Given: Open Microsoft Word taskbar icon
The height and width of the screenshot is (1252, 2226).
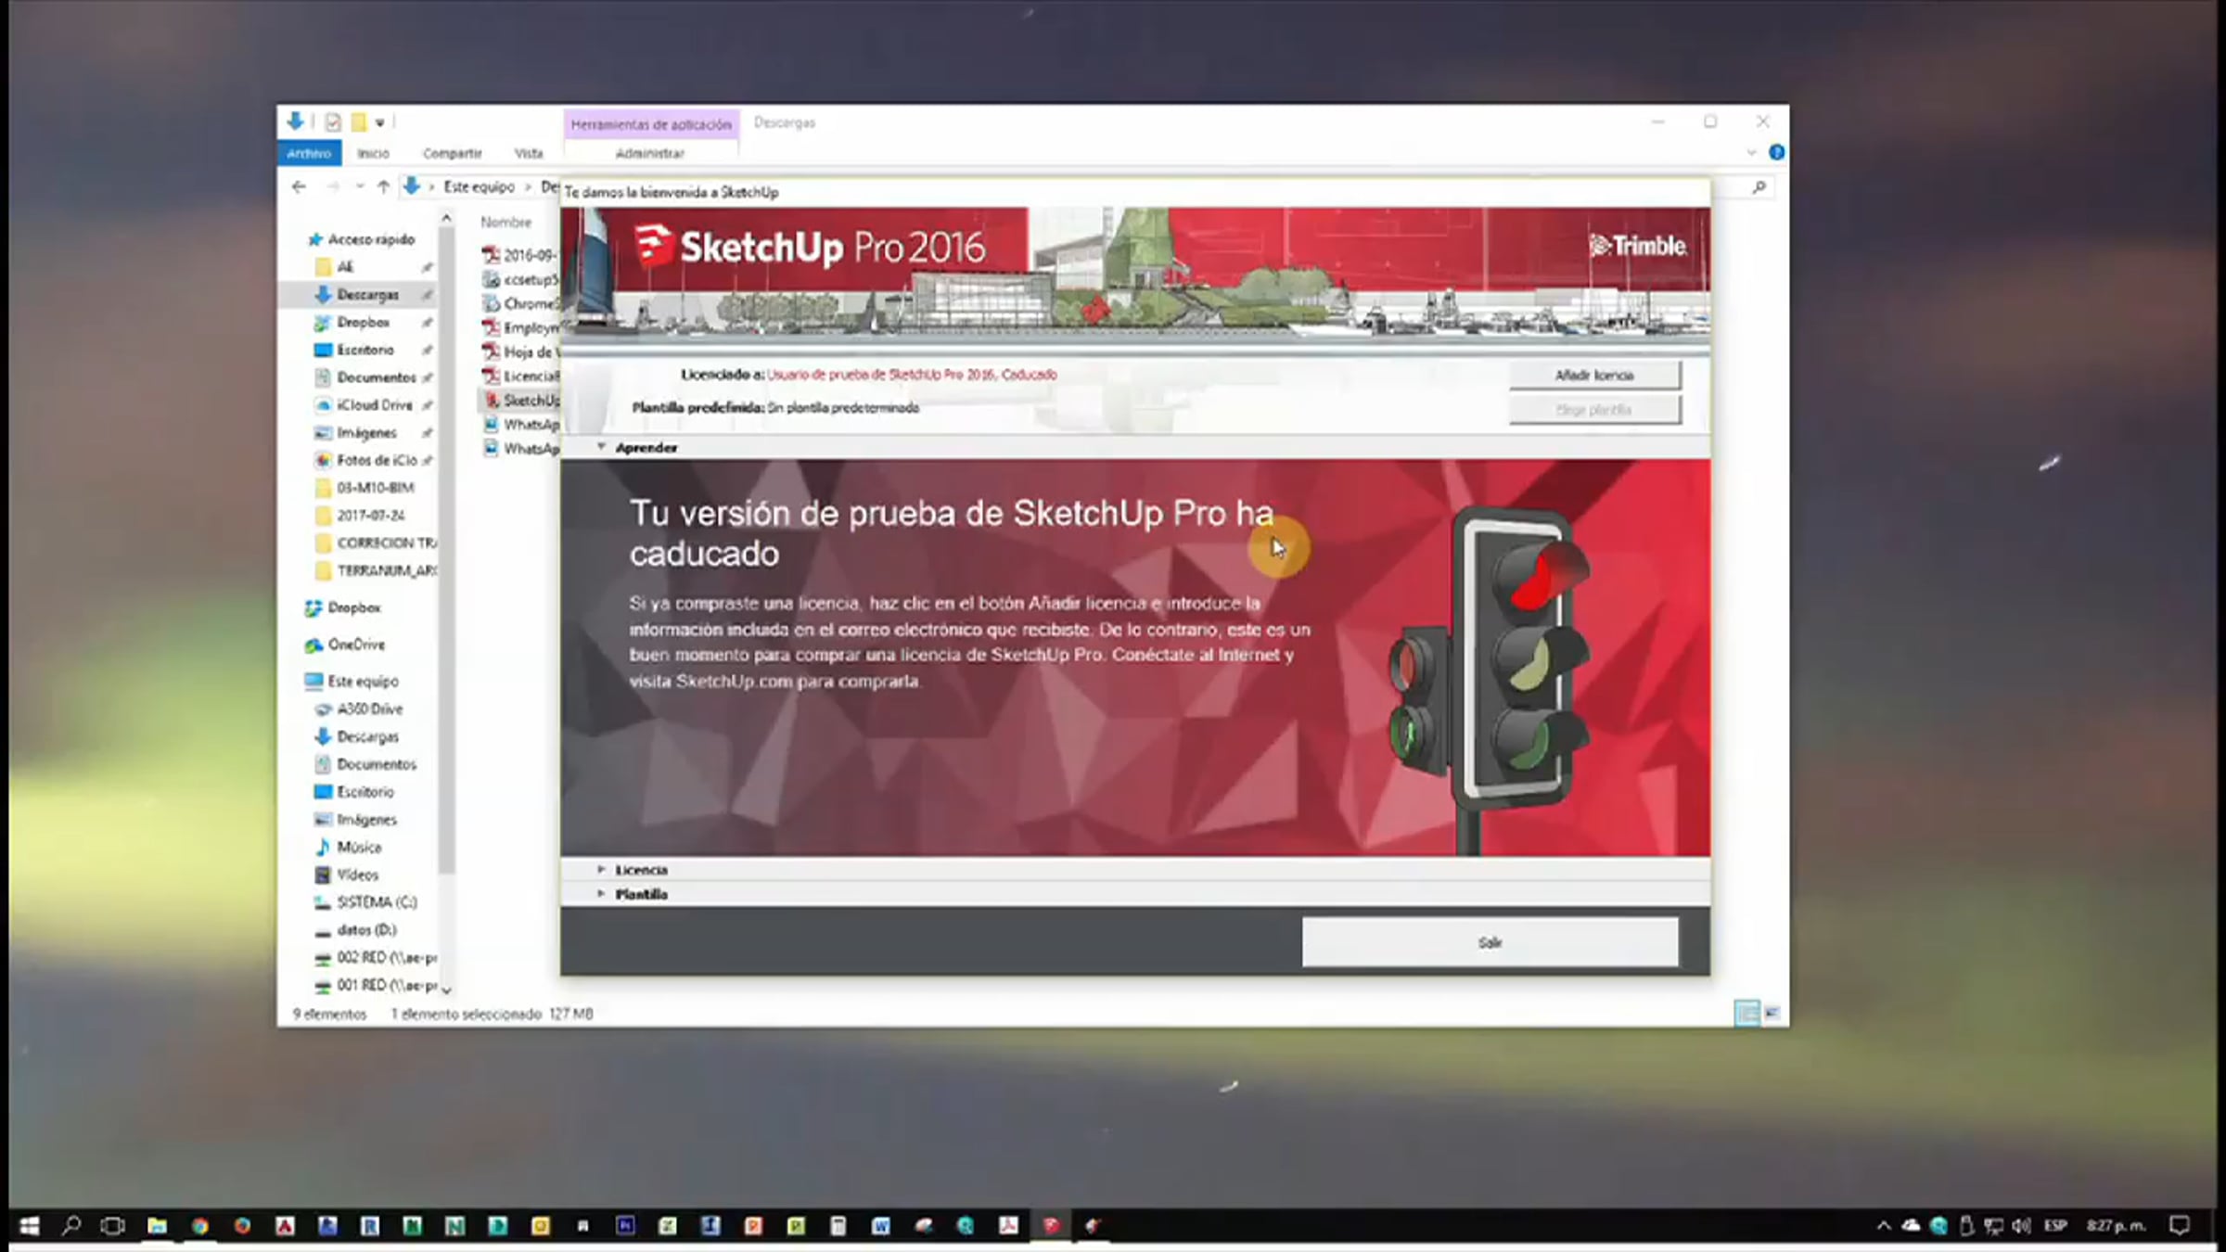Looking at the screenshot, I should click(880, 1226).
